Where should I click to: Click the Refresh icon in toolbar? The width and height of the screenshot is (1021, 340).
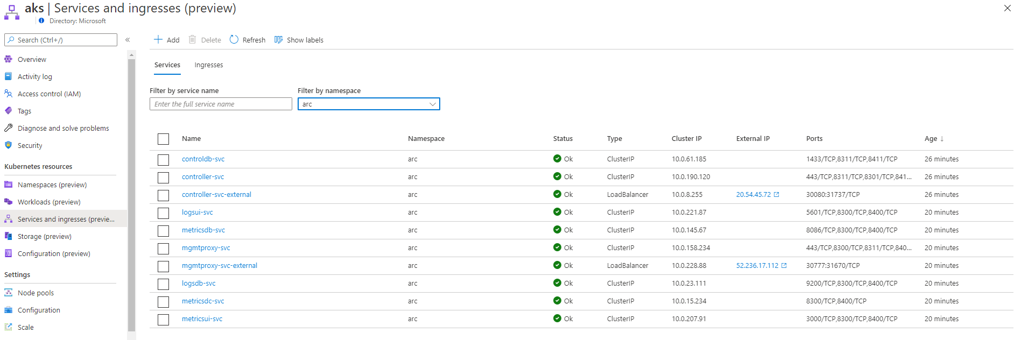[x=234, y=39]
